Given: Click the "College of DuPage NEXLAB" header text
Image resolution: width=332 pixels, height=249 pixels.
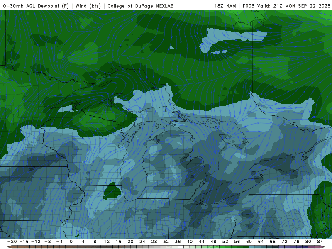Looking at the screenshot, I should pyautogui.click(x=140, y=6).
